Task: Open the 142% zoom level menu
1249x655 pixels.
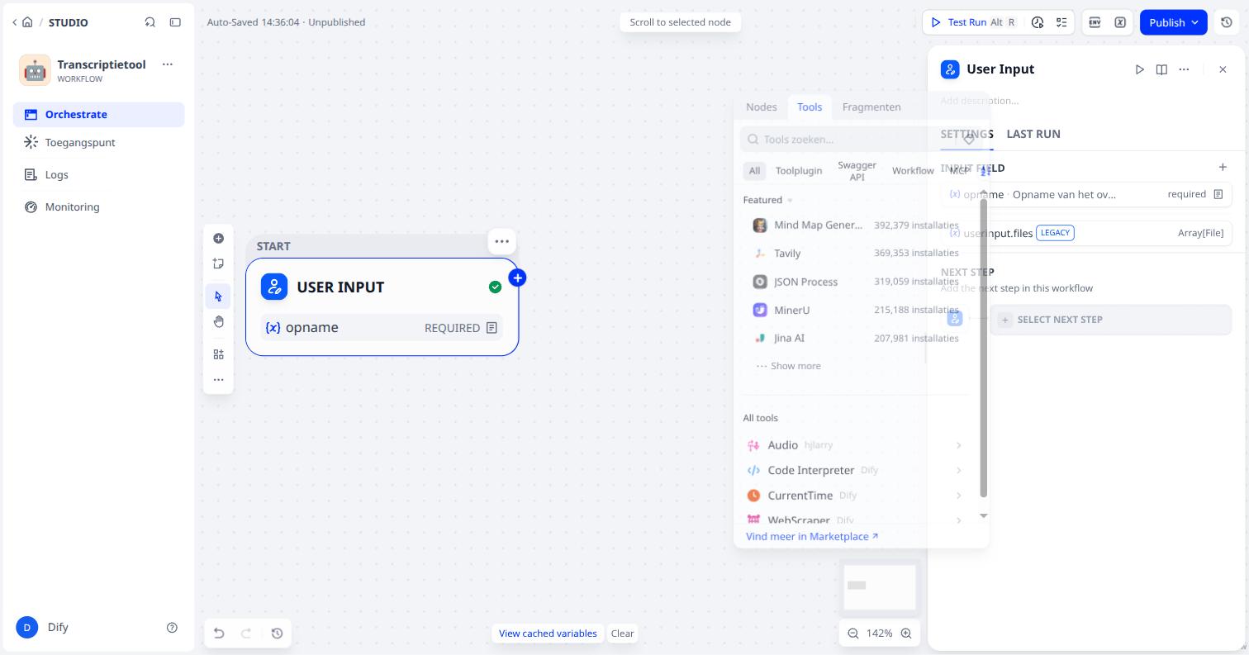Action: 880,634
